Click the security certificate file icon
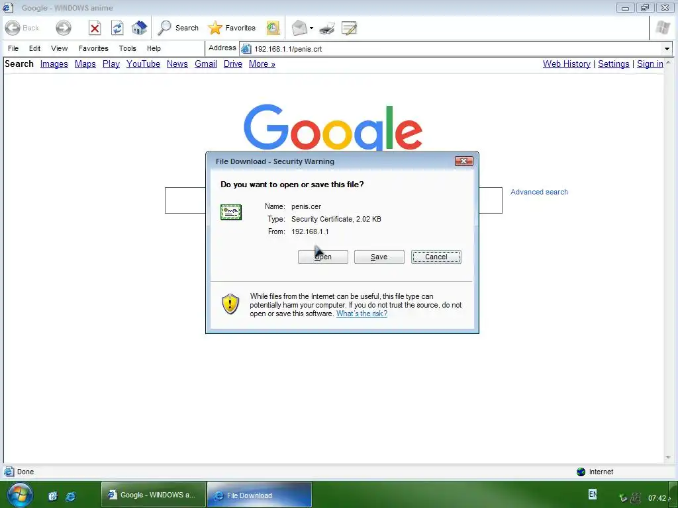 coord(231,212)
